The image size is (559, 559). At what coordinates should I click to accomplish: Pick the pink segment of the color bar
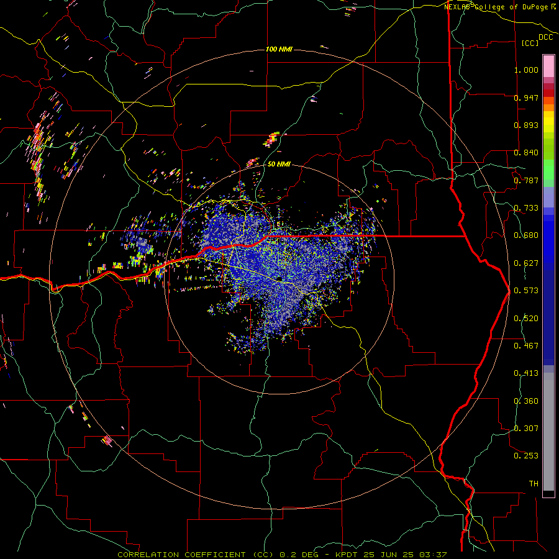548,66
